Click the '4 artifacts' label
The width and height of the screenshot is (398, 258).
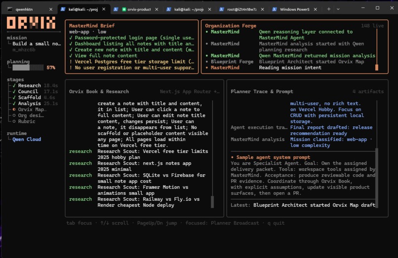[368, 92]
